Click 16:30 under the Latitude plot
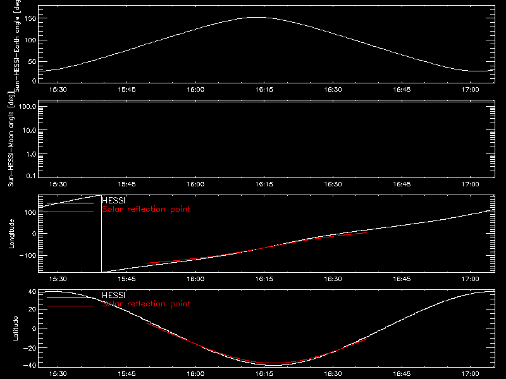This screenshot has height=379, width=506. click(x=333, y=373)
